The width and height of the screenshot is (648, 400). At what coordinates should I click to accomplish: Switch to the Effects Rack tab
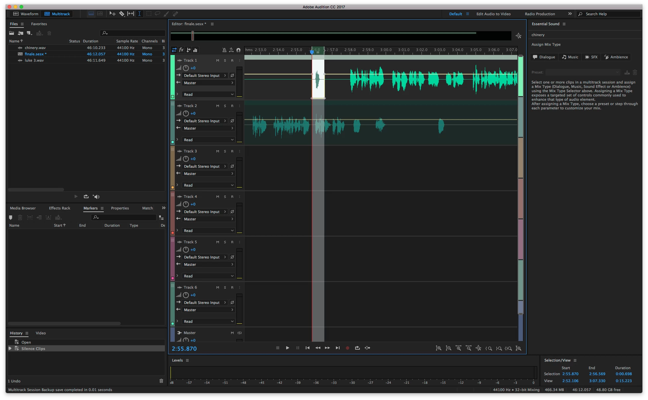pos(59,208)
